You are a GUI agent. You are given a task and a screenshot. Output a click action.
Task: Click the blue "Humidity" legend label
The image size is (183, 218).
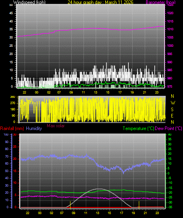pyautogui.click(x=34, y=128)
